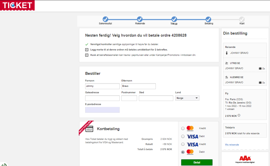Screen dimensions: 270x166
Task: Click the 'Totalt å betale' label
Action: point(145,149)
